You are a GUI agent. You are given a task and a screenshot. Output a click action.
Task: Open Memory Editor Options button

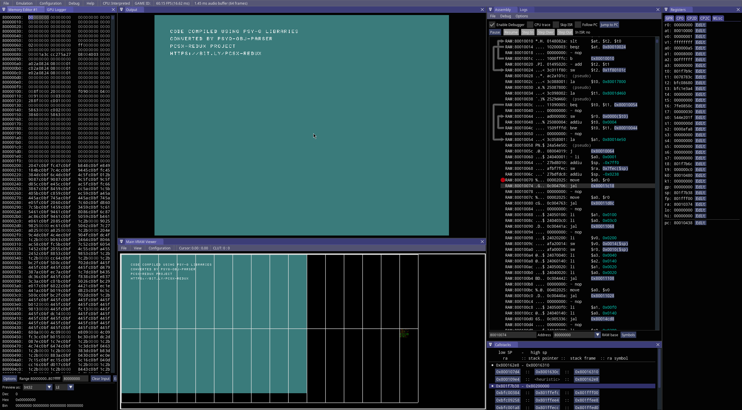coord(10,378)
